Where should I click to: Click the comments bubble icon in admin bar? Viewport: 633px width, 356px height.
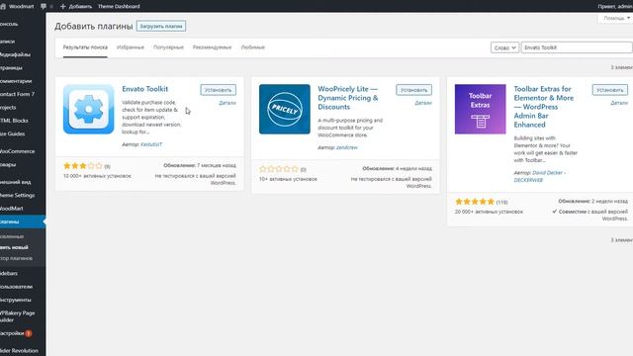[x=44, y=6]
